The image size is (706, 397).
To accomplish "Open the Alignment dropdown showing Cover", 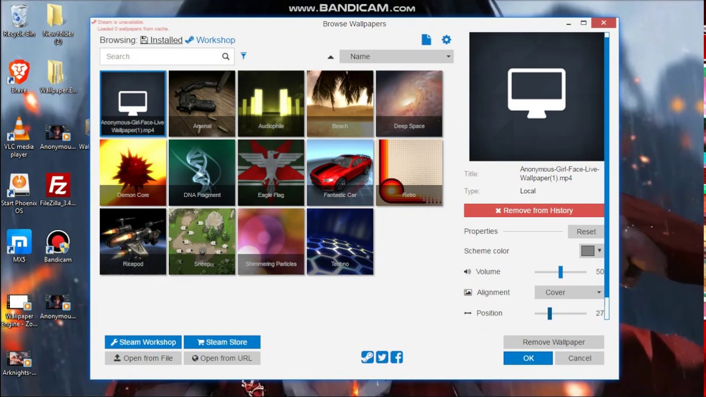I will (569, 292).
